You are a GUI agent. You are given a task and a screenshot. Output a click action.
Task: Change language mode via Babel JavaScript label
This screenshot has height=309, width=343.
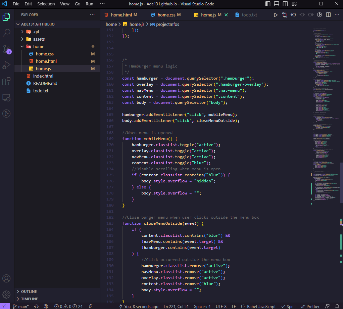coord(261,306)
